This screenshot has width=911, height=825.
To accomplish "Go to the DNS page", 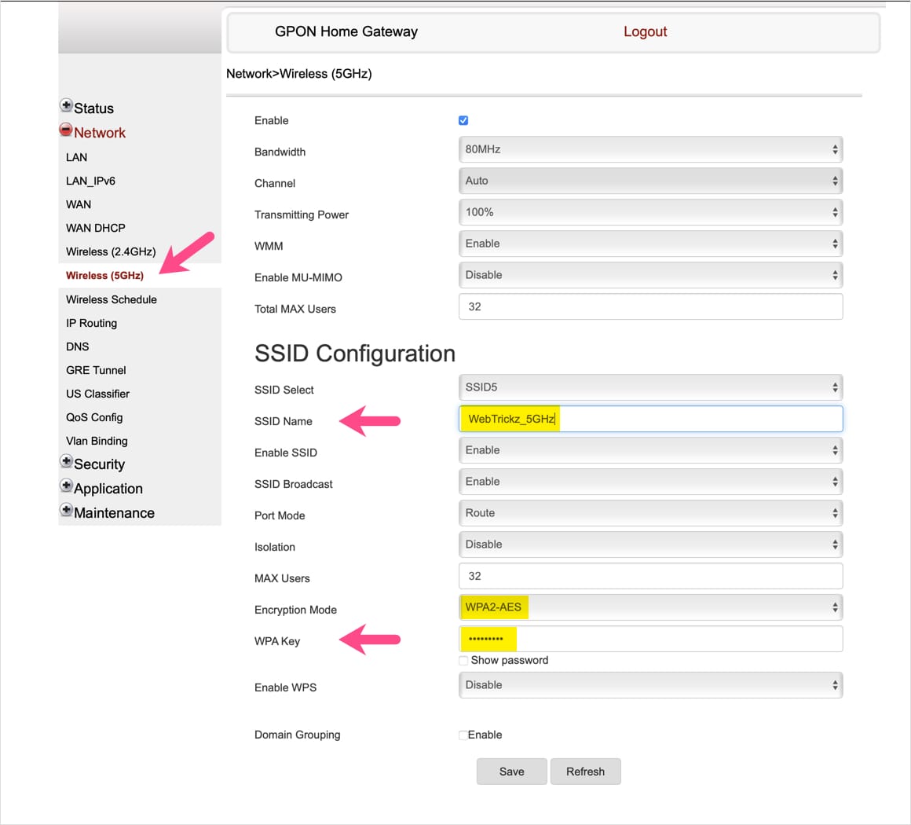I will tap(77, 346).
